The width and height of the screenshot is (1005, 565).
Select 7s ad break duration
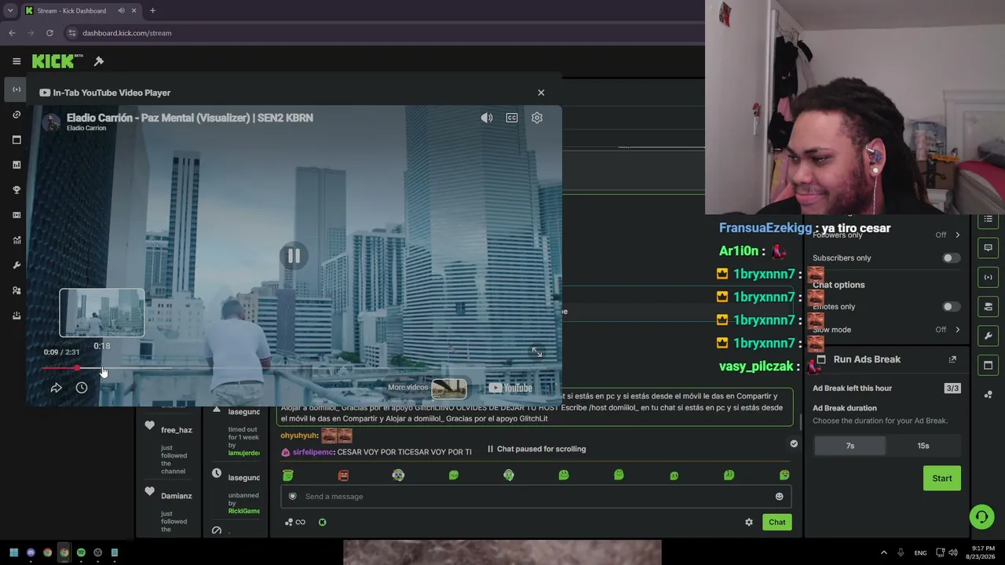click(x=850, y=446)
